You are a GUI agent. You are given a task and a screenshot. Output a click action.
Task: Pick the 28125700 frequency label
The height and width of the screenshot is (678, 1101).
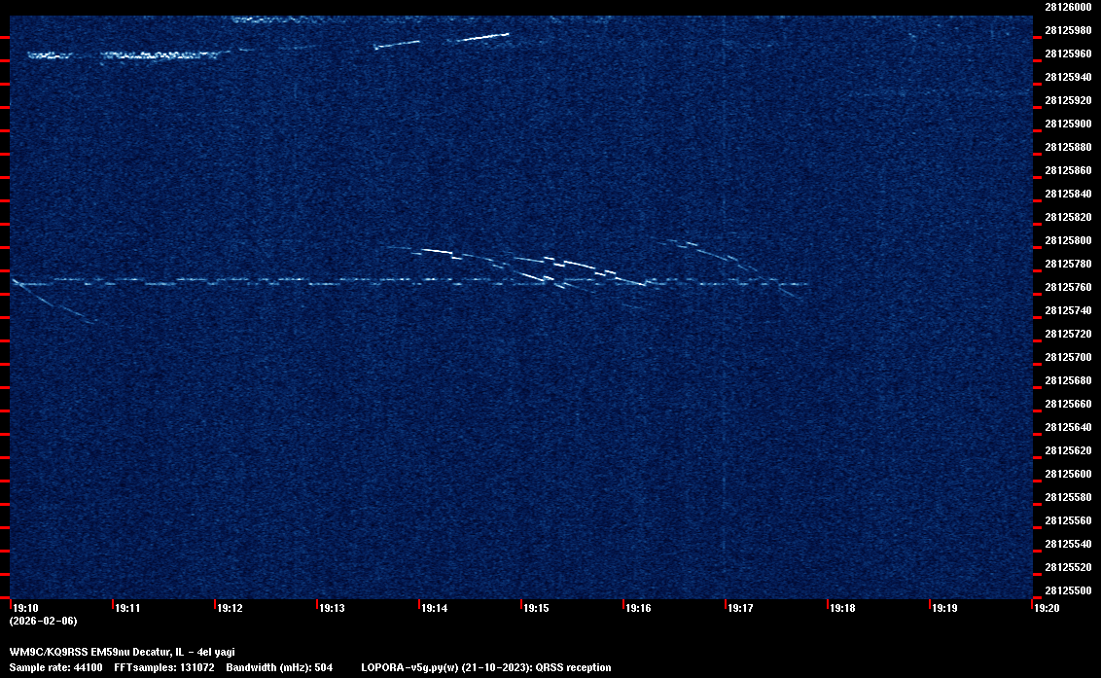coord(1067,357)
